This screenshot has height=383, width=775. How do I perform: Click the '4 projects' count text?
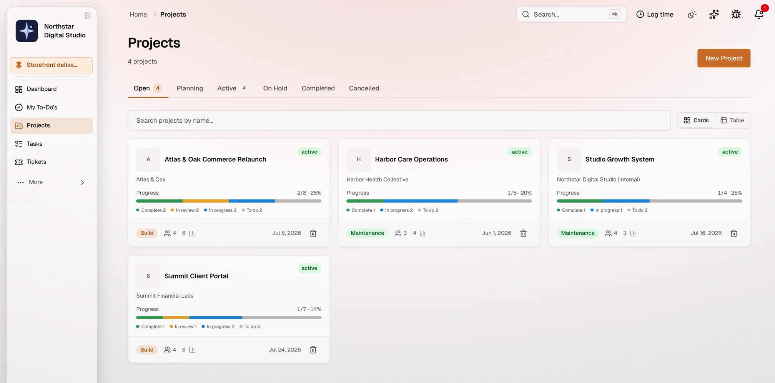(x=142, y=62)
